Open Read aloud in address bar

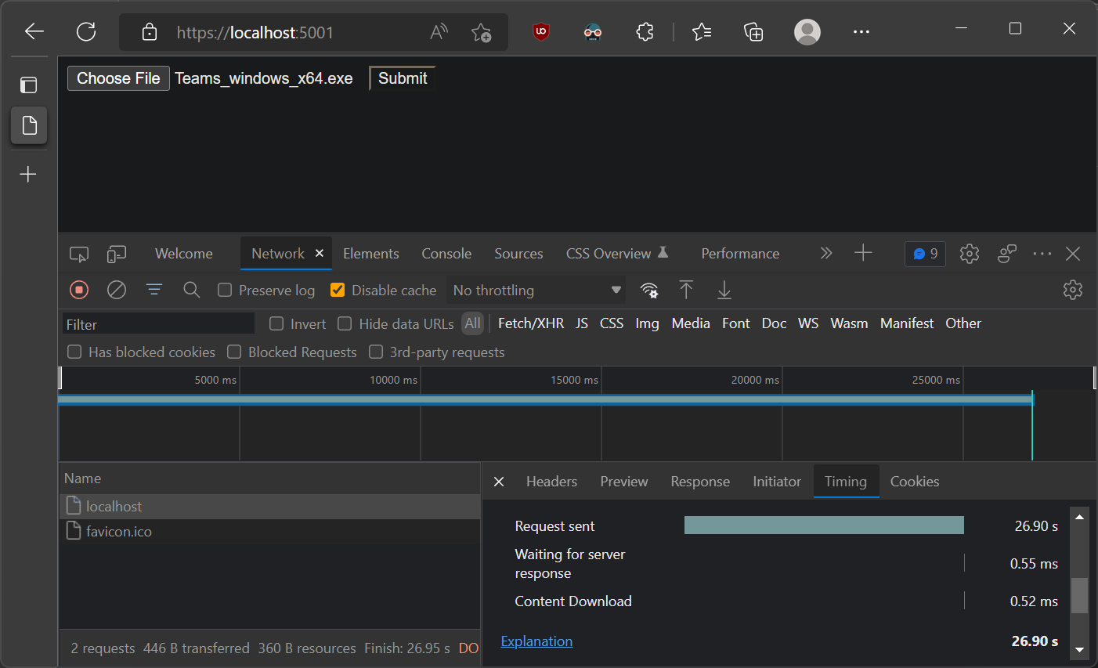click(439, 32)
